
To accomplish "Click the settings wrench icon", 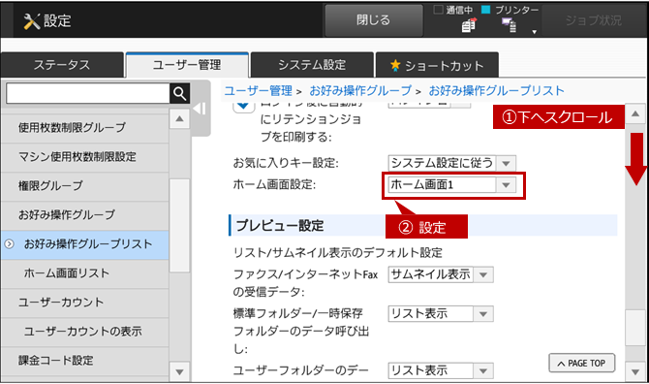I will [x=31, y=20].
